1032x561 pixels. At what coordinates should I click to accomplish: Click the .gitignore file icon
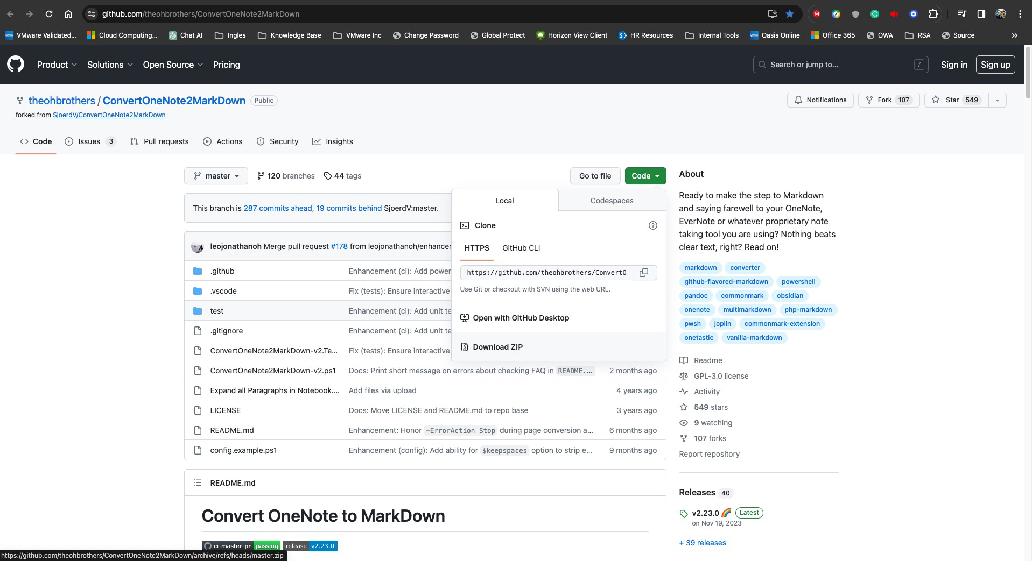point(198,331)
